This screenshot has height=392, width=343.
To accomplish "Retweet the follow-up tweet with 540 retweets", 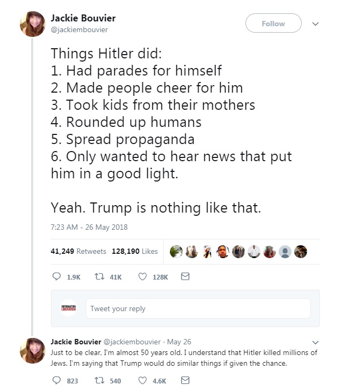I will pos(98,381).
